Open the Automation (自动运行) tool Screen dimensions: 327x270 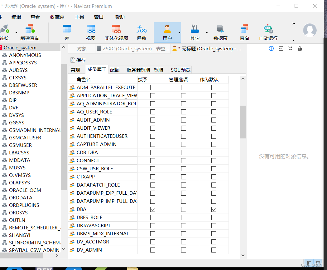click(268, 32)
